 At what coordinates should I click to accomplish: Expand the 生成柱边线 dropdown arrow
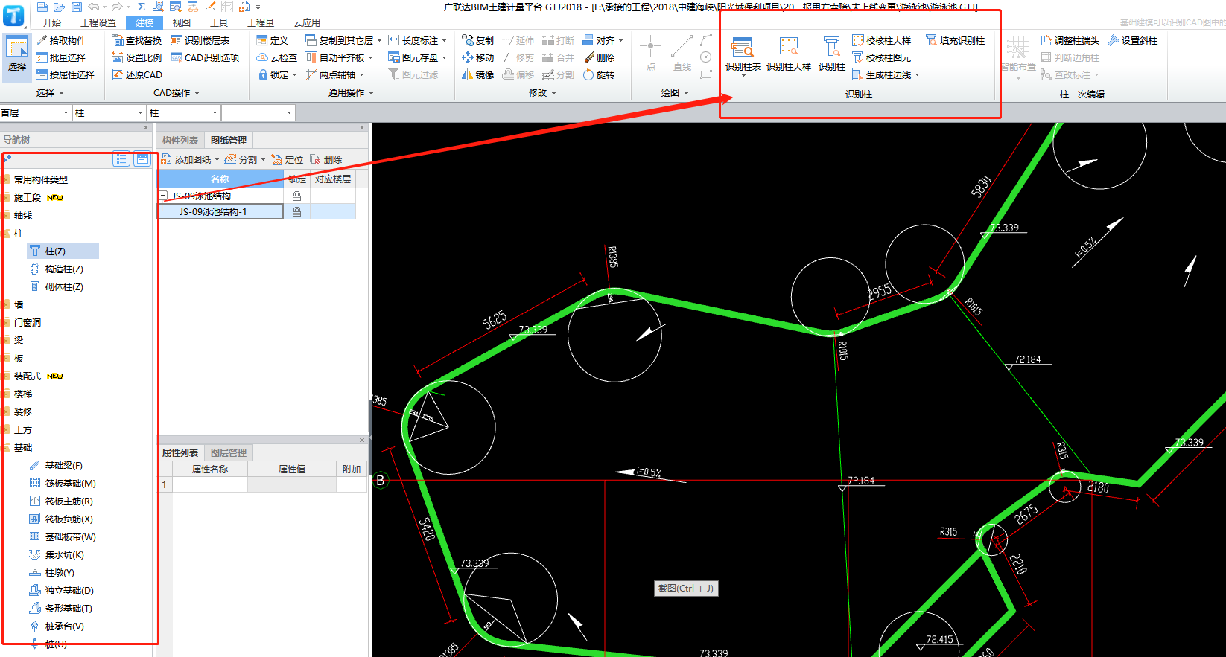pyautogui.click(x=917, y=74)
